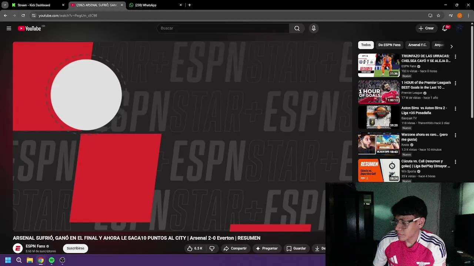Viewport: 474px width, 266px height.
Task: Open the Aston Birra basquet thumbnail
Action: [x=379, y=117]
